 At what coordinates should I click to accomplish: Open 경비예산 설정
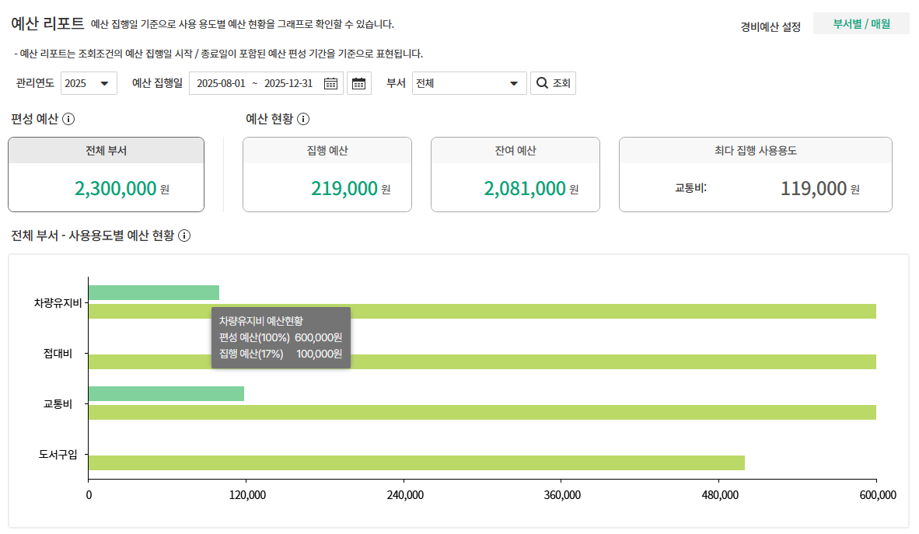click(x=770, y=26)
